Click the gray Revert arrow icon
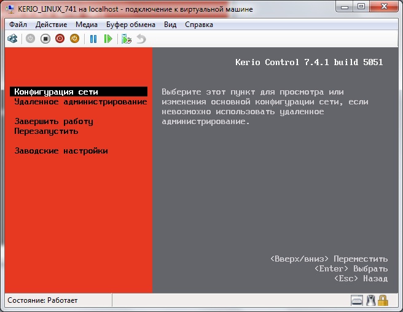The image size is (403, 312). (x=141, y=39)
